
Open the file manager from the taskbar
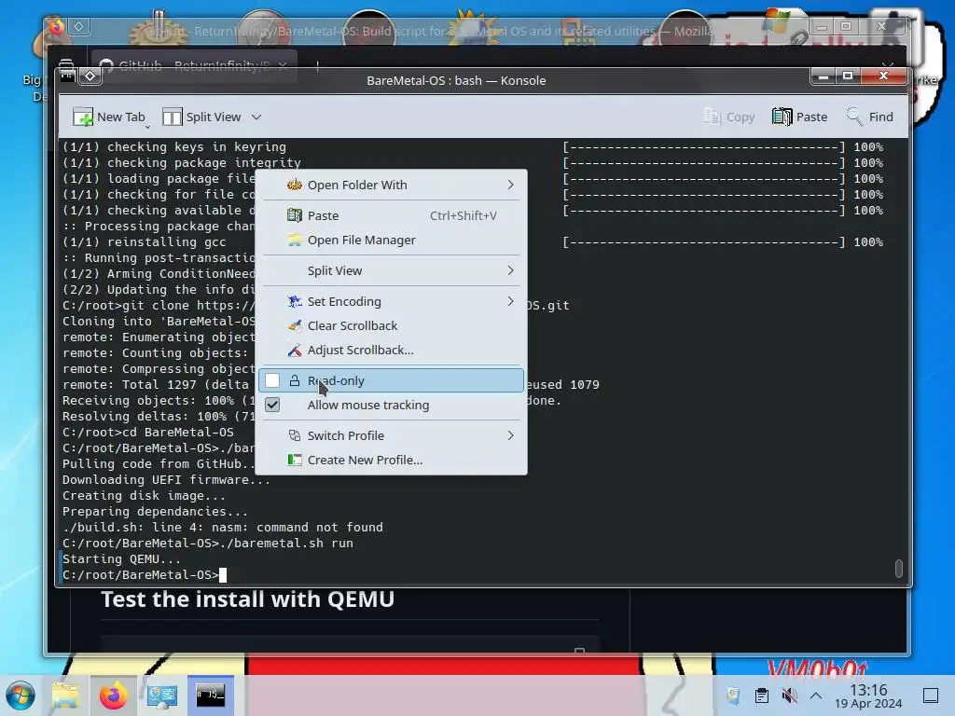[x=65, y=695]
